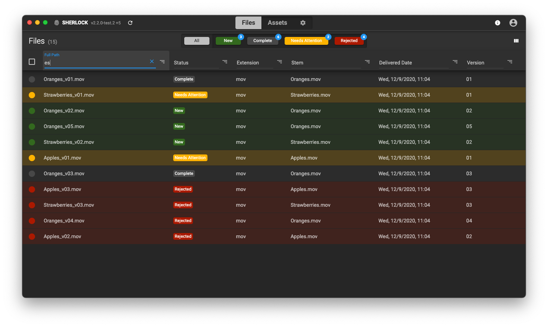Open Status column filter menu

coord(225,62)
